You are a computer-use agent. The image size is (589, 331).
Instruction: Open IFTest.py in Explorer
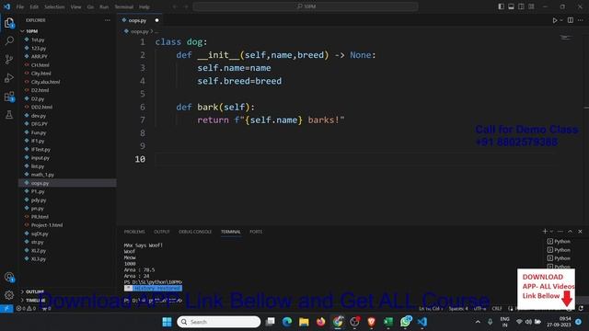point(40,149)
